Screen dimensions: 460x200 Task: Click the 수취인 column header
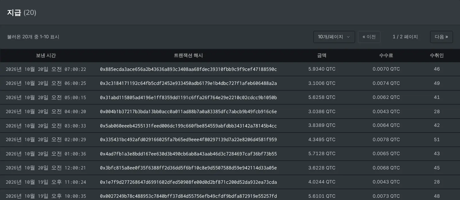click(437, 55)
